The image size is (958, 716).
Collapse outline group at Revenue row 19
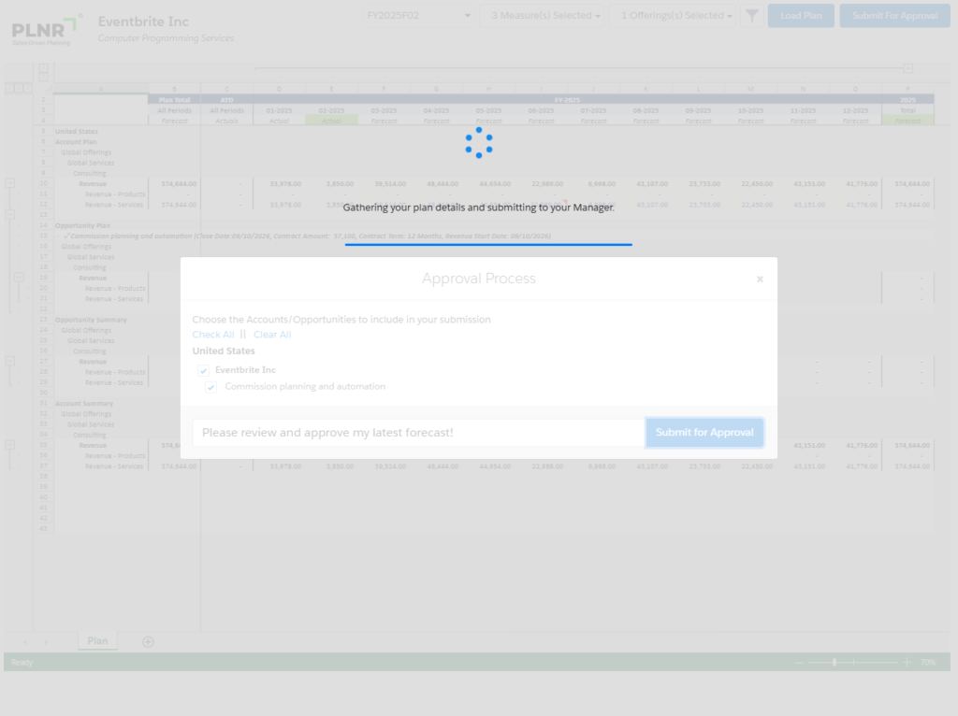pos(19,277)
